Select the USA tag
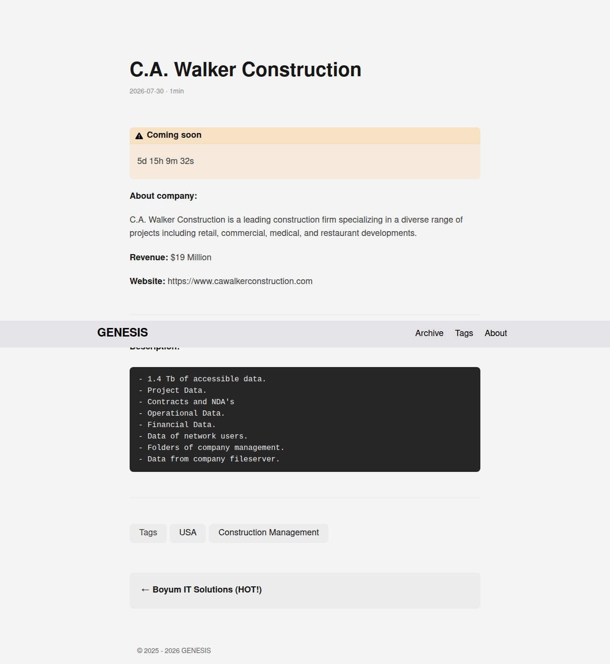This screenshot has width=610, height=664. [x=188, y=533]
